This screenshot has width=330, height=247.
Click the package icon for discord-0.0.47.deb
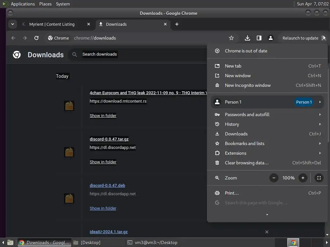69,198
